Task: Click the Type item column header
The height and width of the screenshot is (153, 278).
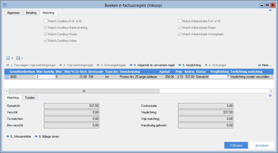Action: pos(111,72)
